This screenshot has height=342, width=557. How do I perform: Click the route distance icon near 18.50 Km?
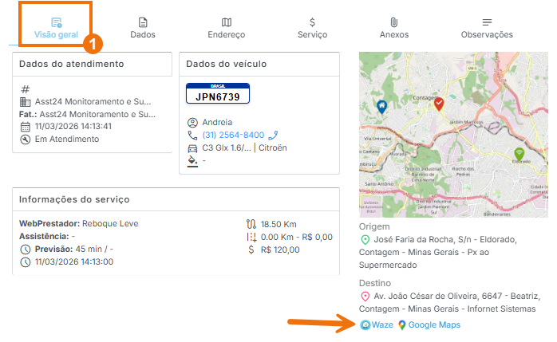[252, 224]
